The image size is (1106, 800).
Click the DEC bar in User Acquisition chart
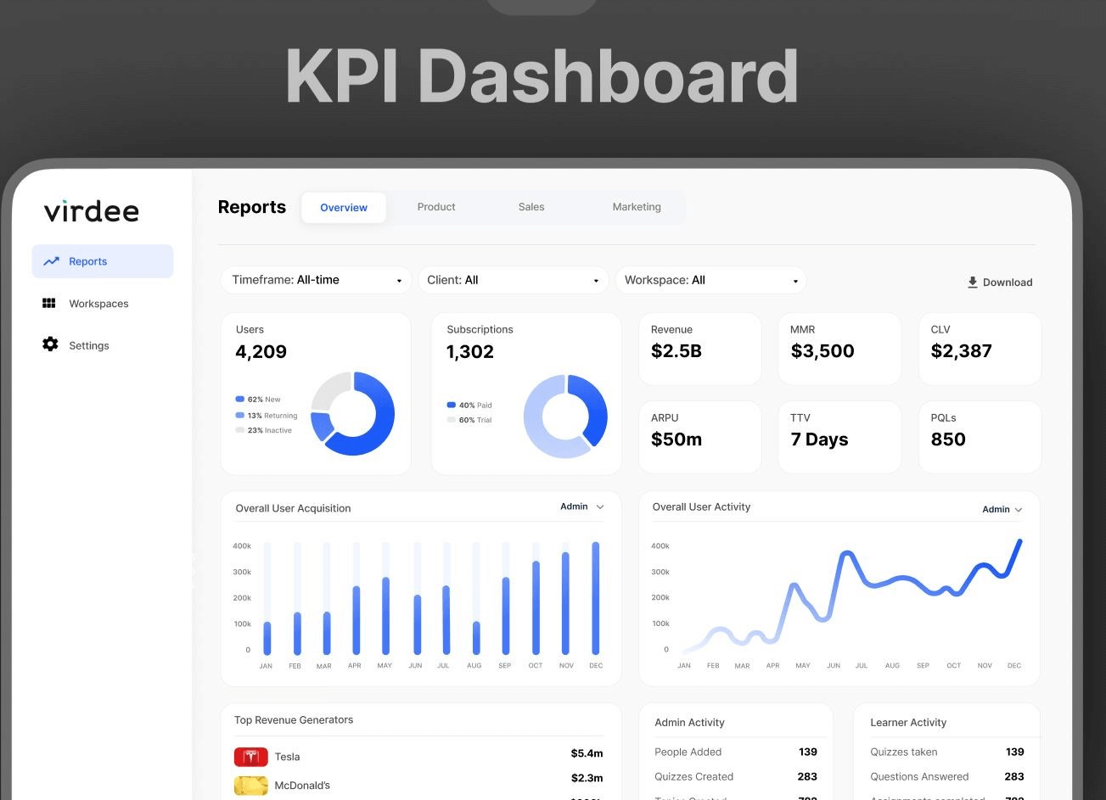coord(596,599)
